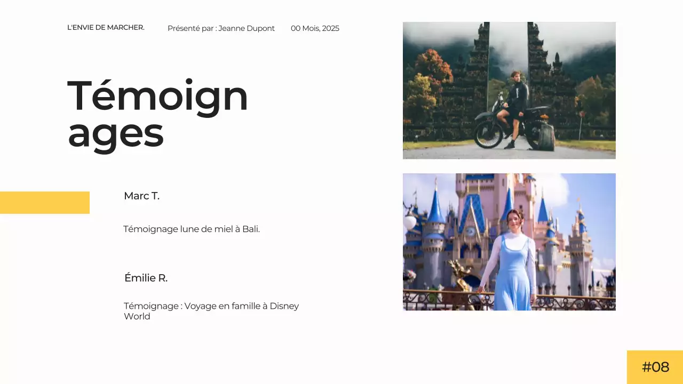Viewport: 683px width, 384px height.
Task: Select the name 'Marc T.'
Action: pyautogui.click(x=141, y=196)
